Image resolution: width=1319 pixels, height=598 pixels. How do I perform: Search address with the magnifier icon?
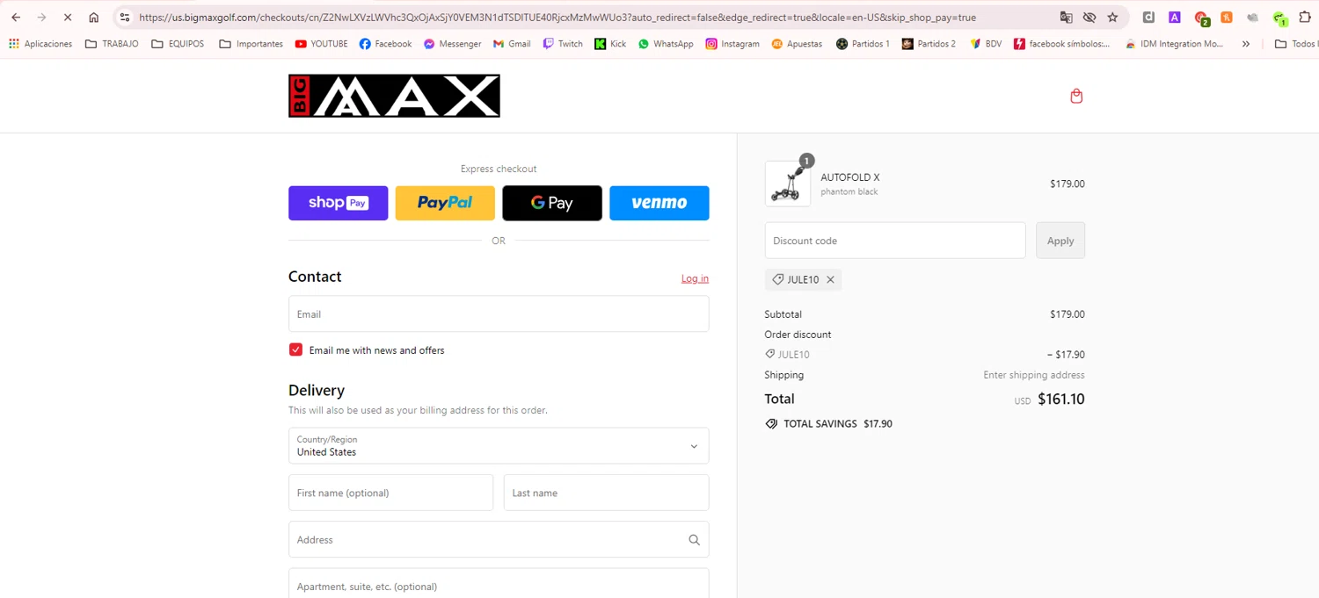(x=694, y=540)
